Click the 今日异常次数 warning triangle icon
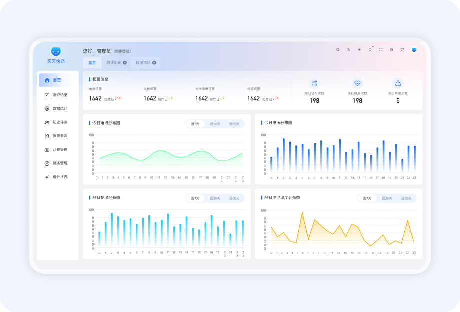 point(398,83)
